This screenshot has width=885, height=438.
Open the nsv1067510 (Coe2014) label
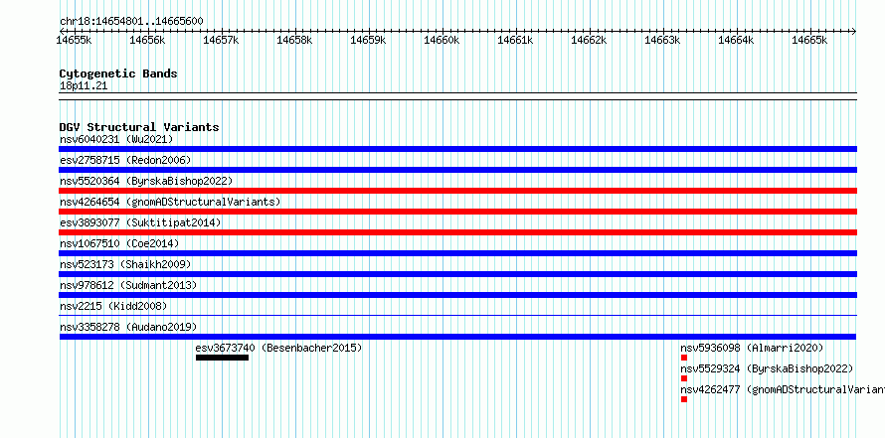119,243
